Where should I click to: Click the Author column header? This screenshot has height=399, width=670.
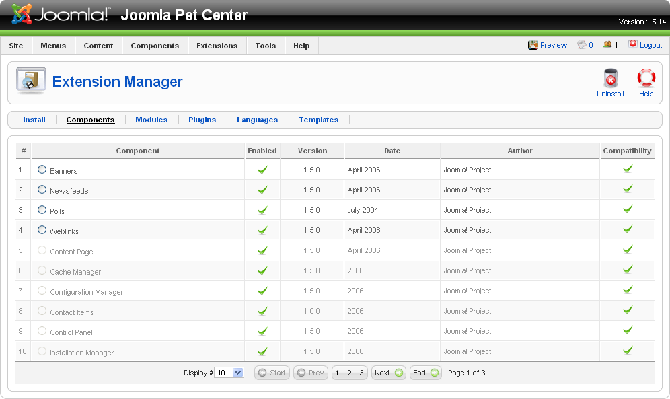(519, 151)
